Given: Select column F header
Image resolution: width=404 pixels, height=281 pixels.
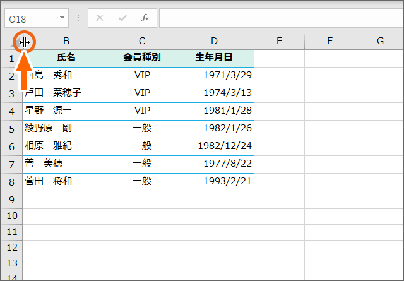Looking at the screenshot, I should (x=330, y=41).
